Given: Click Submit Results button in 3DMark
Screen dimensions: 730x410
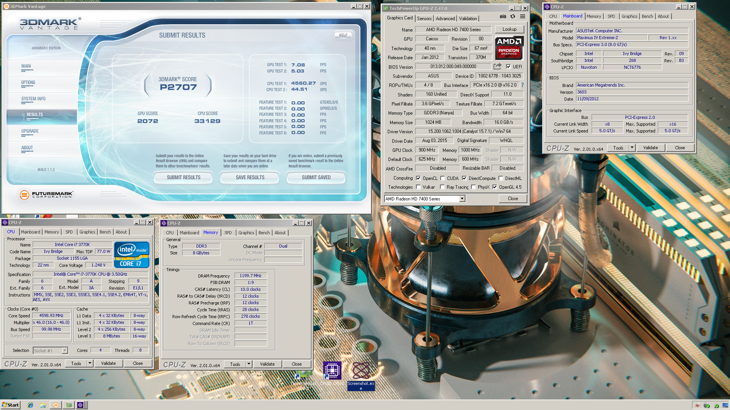Looking at the screenshot, I should tap(183, 177).
